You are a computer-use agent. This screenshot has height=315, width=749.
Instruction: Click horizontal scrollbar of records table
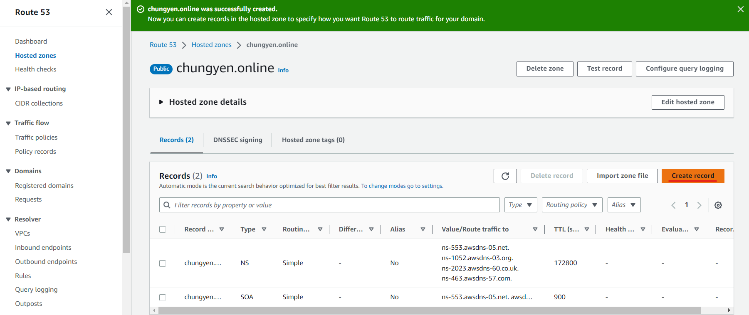429,310
